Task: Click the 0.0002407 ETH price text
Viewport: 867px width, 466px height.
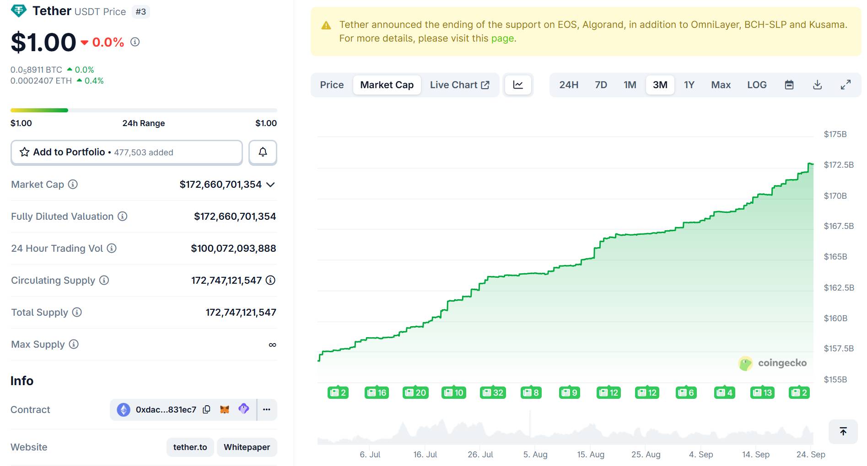Action: [41, 81]
